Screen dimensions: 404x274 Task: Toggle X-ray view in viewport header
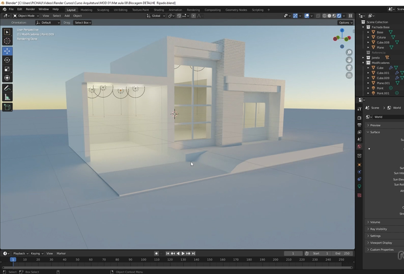[x=318, y=16]
